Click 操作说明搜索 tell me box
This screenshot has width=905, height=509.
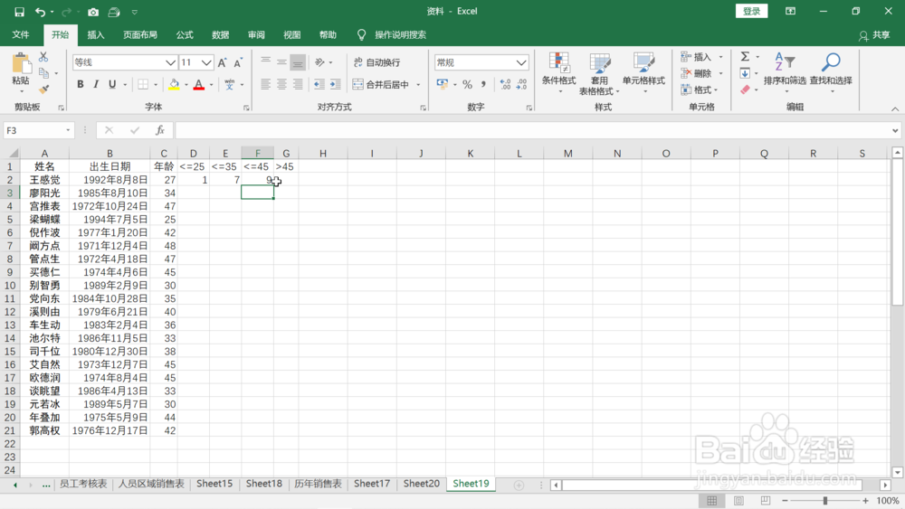tap(400, 34)
